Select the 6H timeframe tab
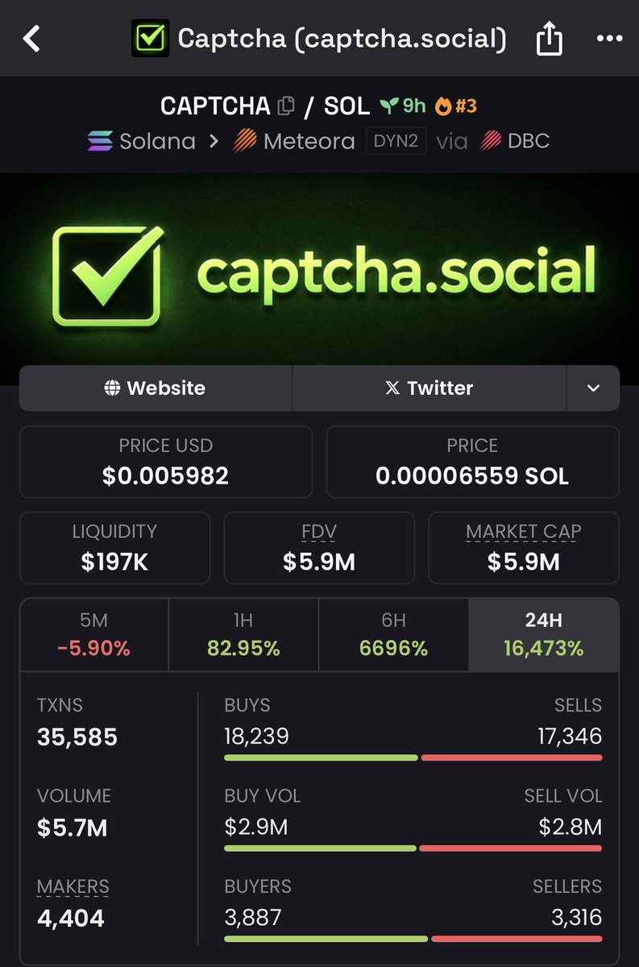Image resolution: width=639 pixels, height=967 pixels. coord(393,634)
